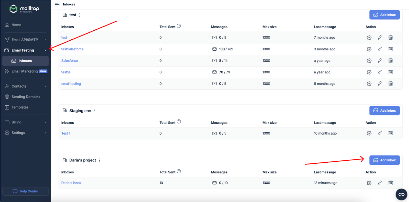Open the testSalesforce inbox link

pyautogui.click(x=72, y=49)
